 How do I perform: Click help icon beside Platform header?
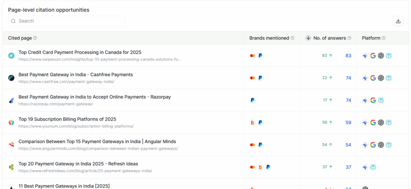coord(383,38)
